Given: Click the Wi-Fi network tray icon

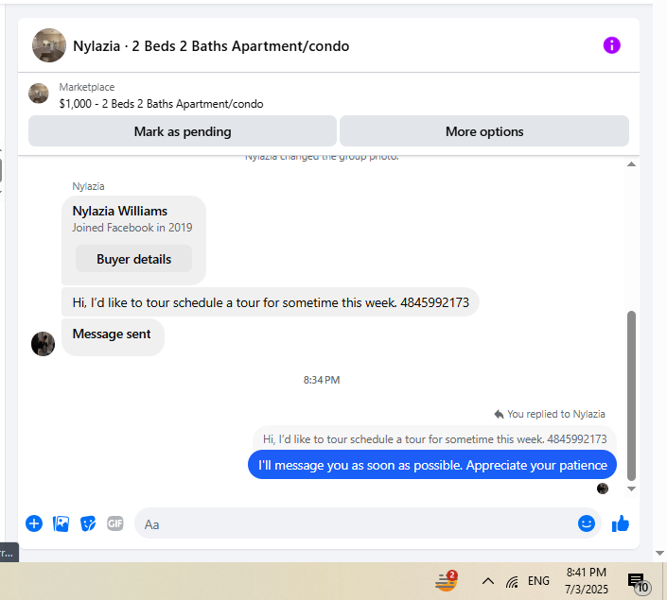Looking at the screenshot, I should (512, 581).
